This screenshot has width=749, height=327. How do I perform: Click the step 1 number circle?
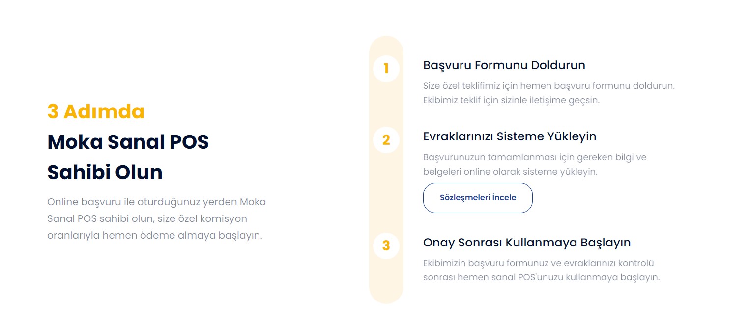(x=386, y=68)
